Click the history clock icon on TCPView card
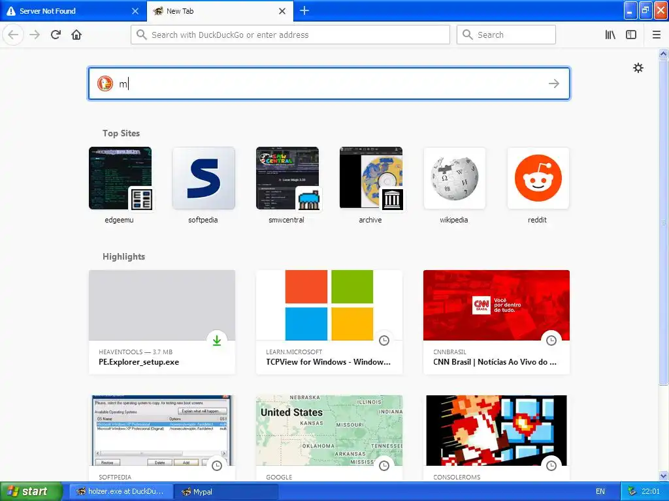This screenshot has width=669, height=501. click(x=384, y=341)
